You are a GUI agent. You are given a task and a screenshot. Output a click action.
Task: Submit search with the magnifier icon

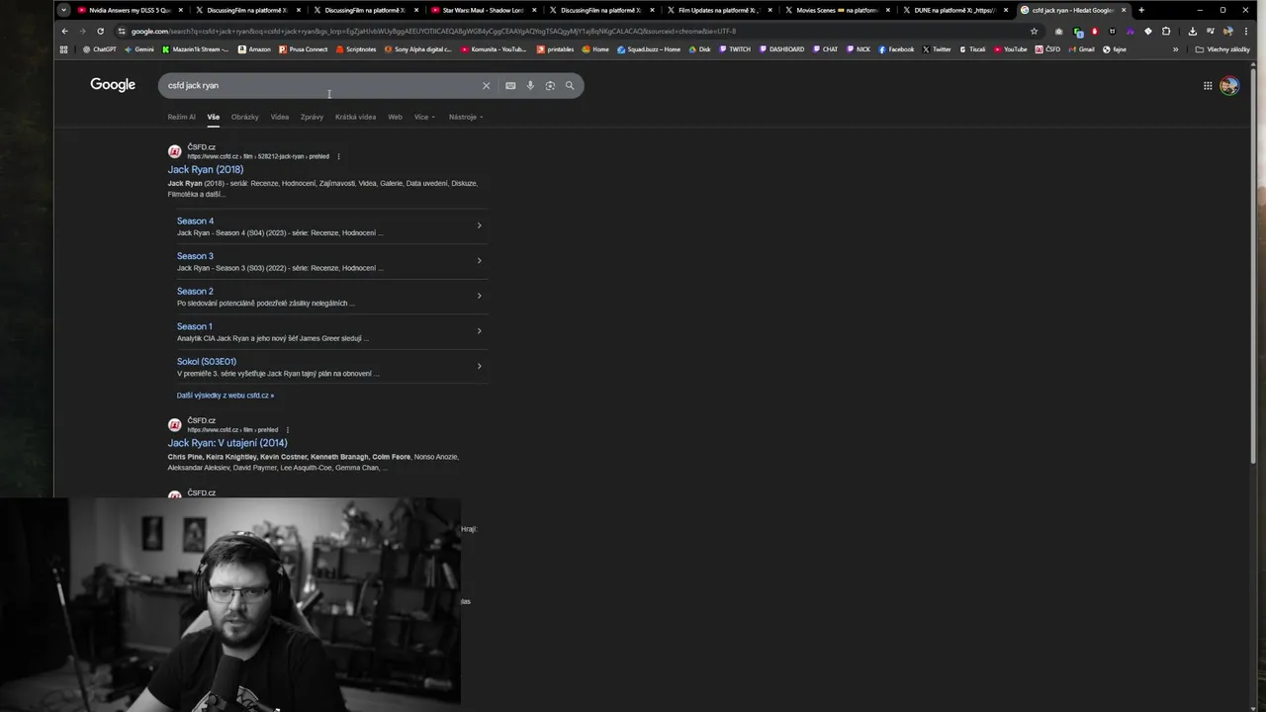coord(570,85)
